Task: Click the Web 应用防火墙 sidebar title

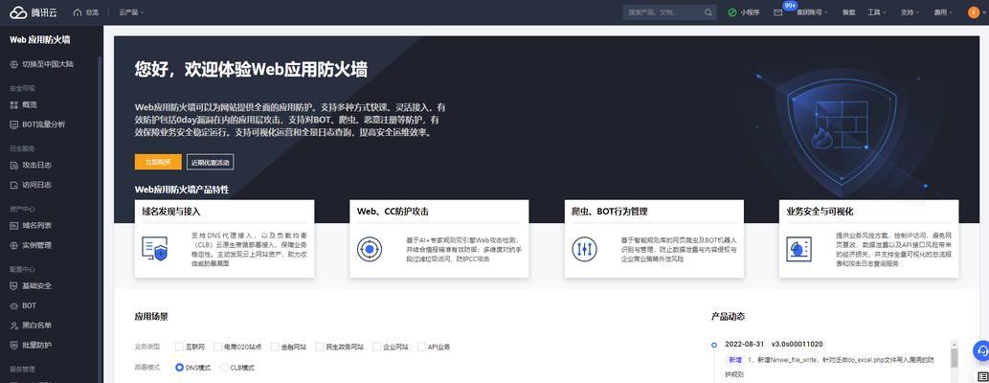Action: 40,40
